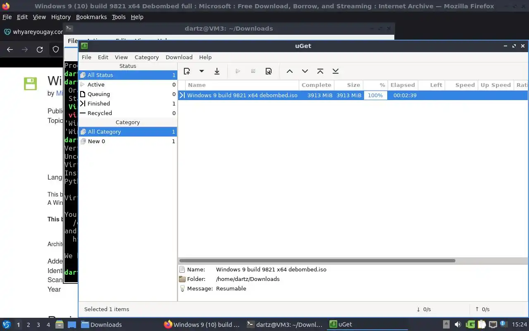Sort by Left column header

point(431,85)
